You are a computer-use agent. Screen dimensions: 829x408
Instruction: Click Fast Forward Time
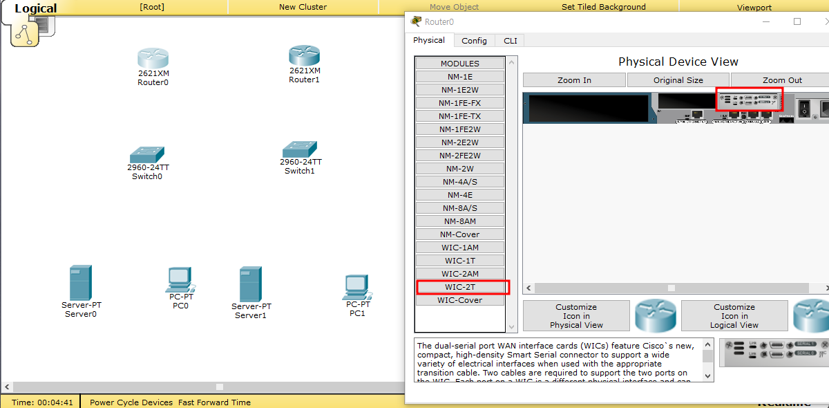coord(214,402)
